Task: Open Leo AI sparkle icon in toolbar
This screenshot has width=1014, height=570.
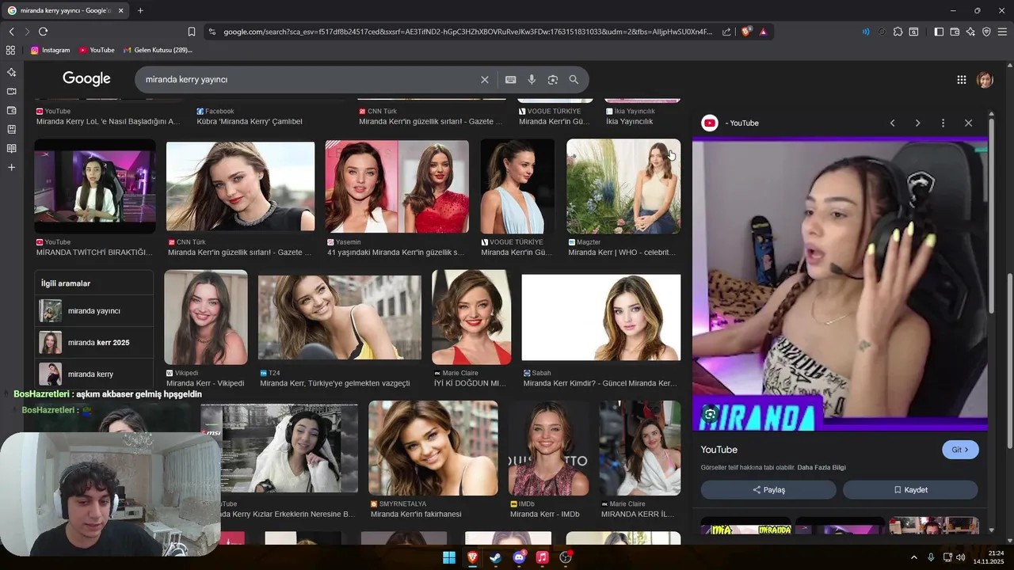Action: 970,32
